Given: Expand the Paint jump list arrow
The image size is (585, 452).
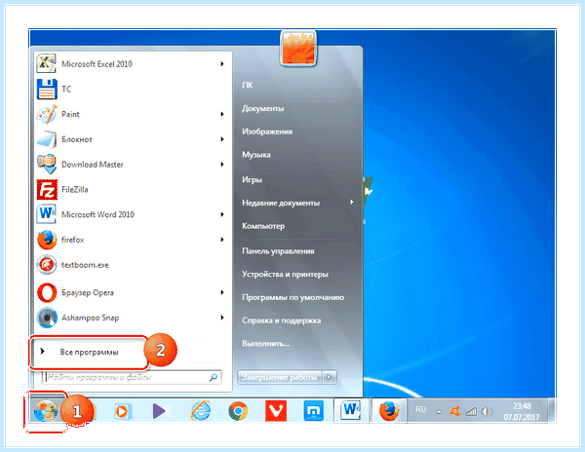Looking at the screenshot, I should [x=222, y=114].
